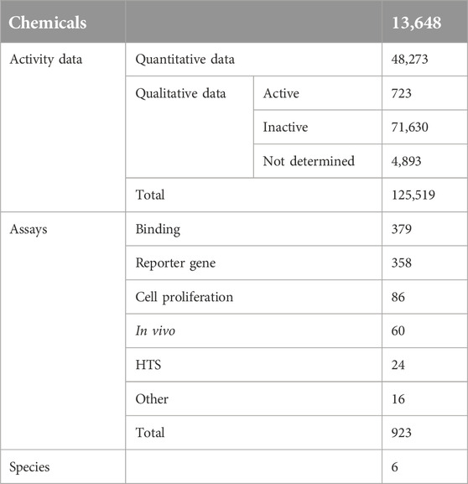This screenshot has width=468, height=484.
Task: Select the Reporter gene cell
Action: coord(253,263)
